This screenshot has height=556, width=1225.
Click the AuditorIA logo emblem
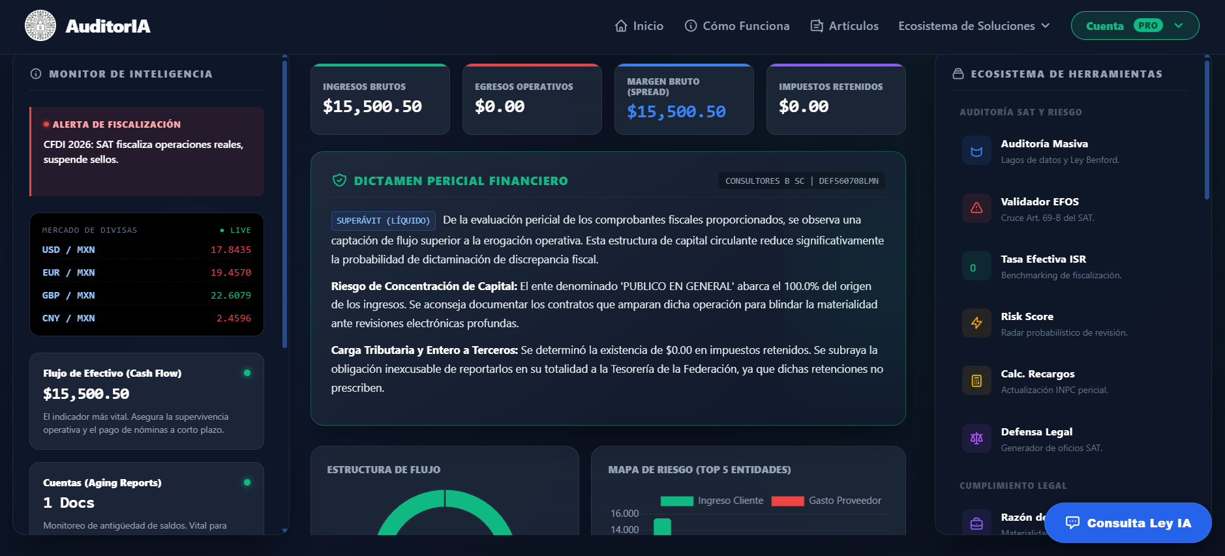[x=40, y=25]
